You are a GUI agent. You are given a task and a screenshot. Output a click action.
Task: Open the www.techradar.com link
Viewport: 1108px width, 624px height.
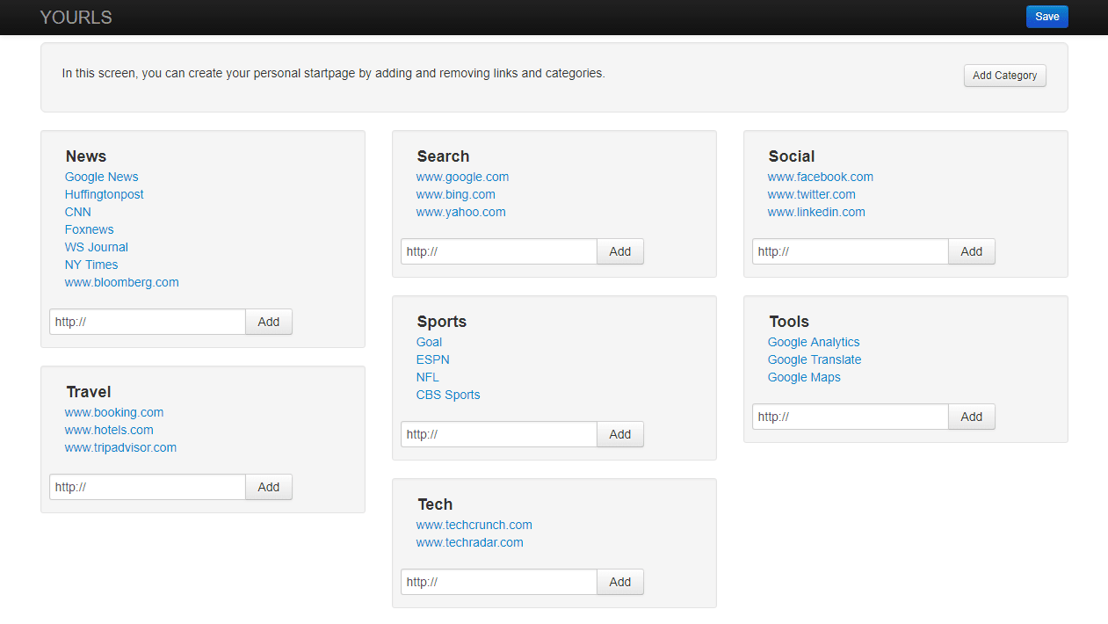pyautogui.click(x=469, y=542)
